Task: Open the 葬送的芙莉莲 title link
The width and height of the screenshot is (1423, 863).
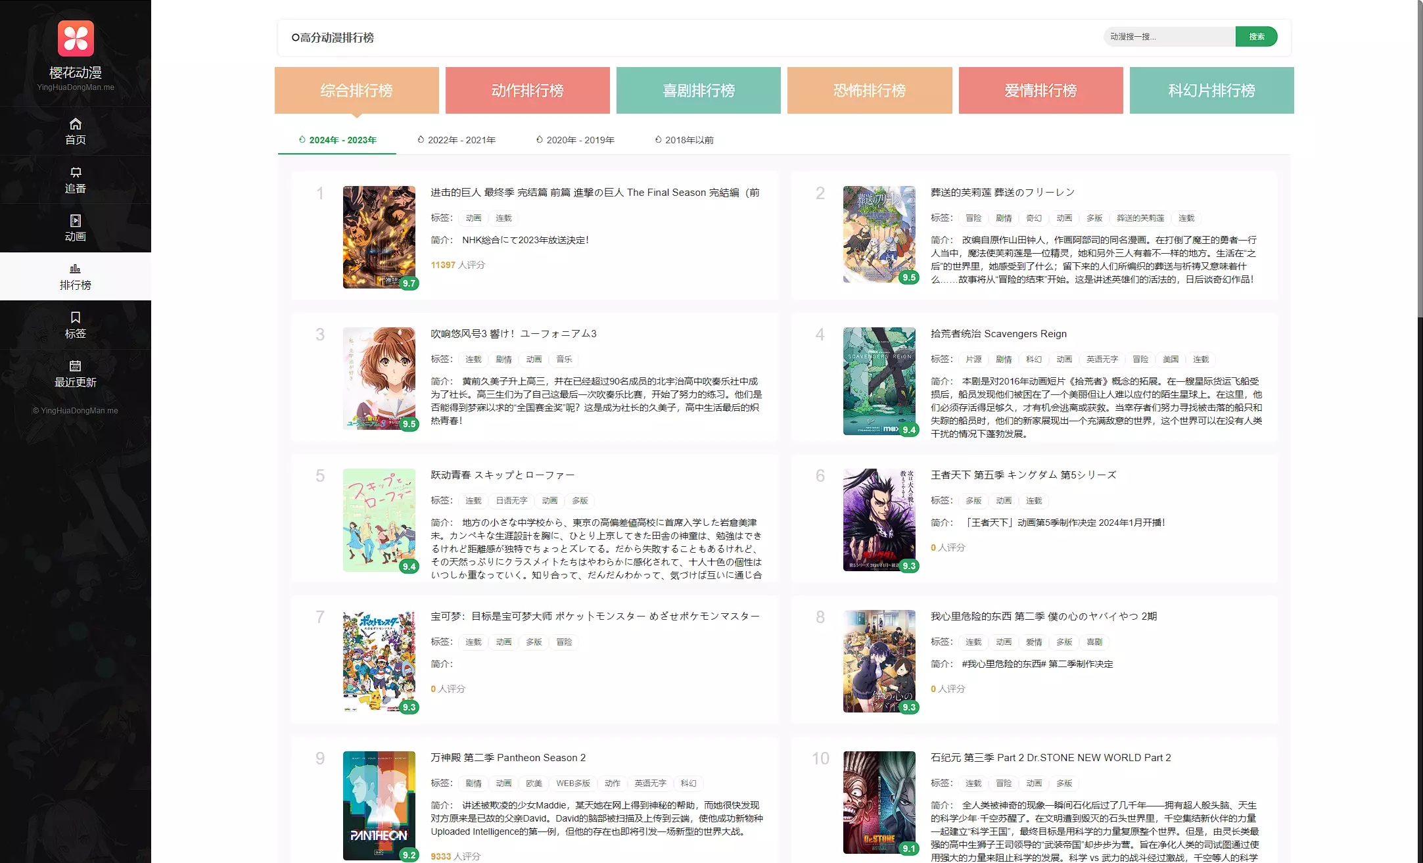Action: [1002, 193]
